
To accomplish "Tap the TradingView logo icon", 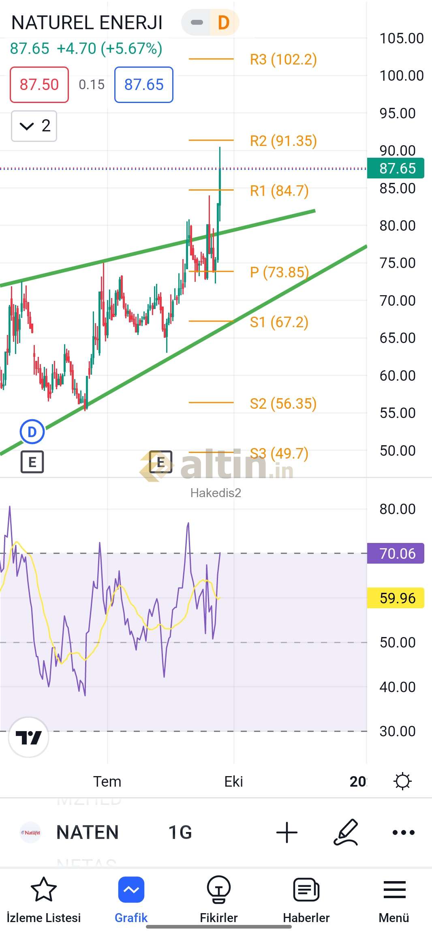I will (28, 737).
